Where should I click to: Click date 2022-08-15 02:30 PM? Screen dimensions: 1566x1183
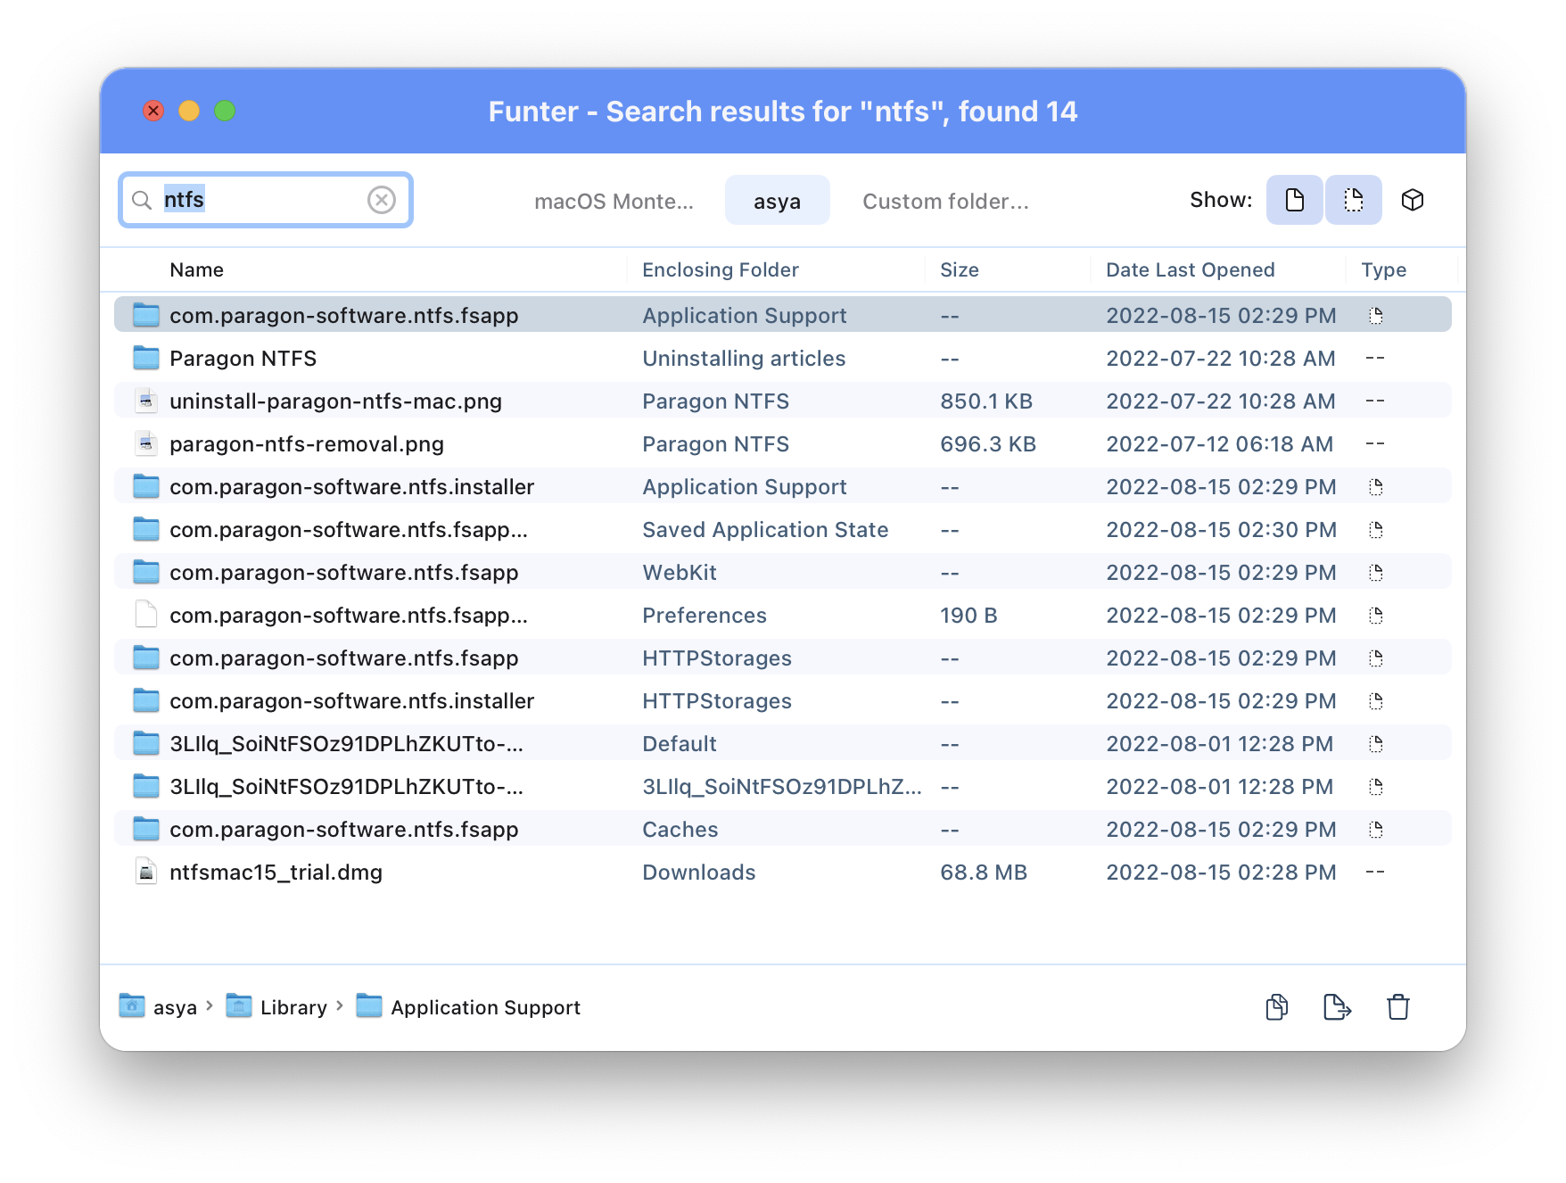pos(1222,530)
